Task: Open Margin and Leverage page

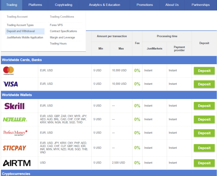Action: coord(62,37)
